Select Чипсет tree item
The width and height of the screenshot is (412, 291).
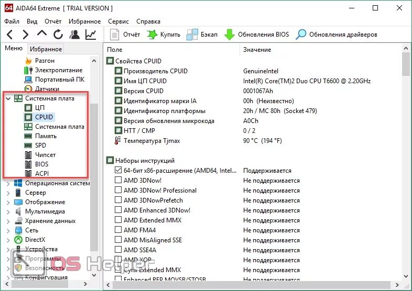pos(45,155)
